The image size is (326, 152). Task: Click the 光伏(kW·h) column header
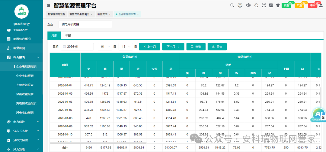click(x=245, y=57)
